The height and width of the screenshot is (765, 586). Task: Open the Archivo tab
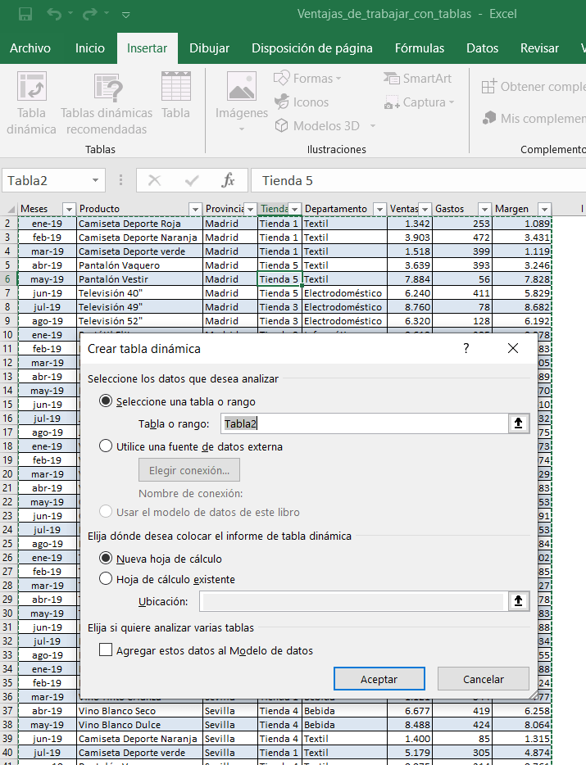[x=30, y=48]
